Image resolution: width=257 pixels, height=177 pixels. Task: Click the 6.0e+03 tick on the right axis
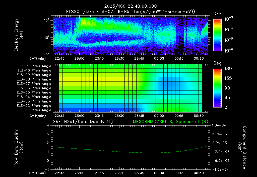pos(219,134)
